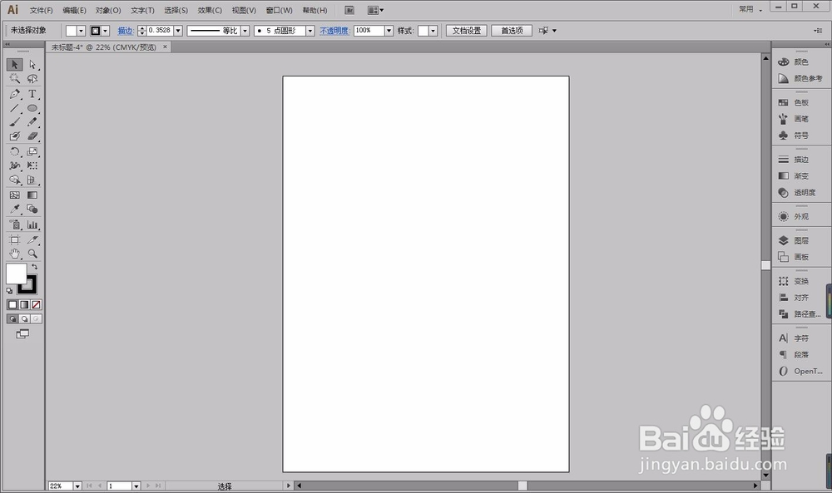The width and height of the screenshot is (832, 493).
Task: Click the Fill color box in toolbox
Action: click(15, 273)
